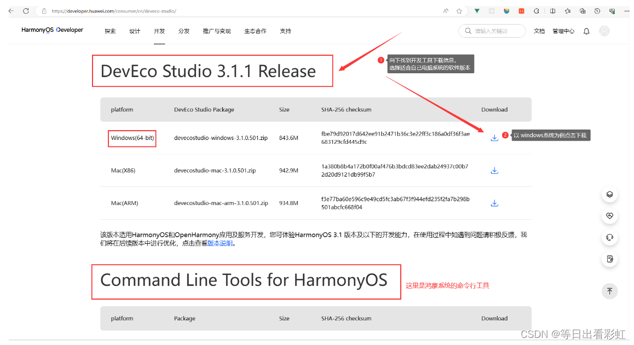Download the Windows(64-bit) DevEco Studio package

point(494,138)
